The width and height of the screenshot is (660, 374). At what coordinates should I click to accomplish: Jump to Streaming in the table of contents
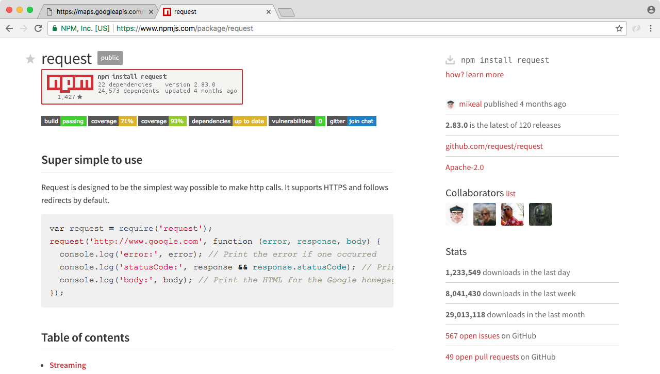[68, 365]
